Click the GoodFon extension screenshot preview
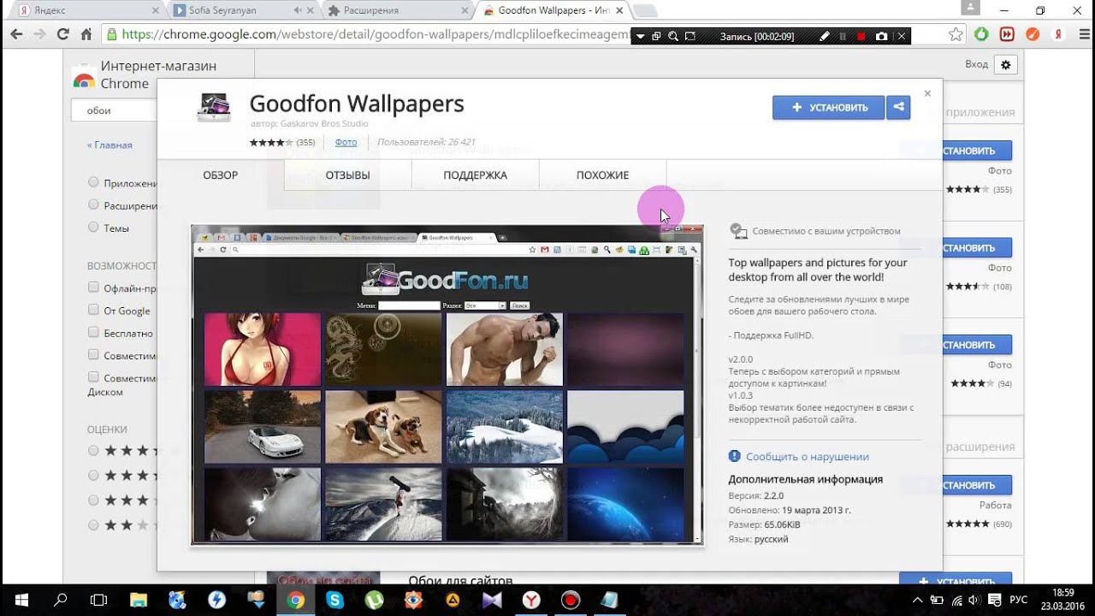This screenshot has width=1095, height=616. click(447, 384)
